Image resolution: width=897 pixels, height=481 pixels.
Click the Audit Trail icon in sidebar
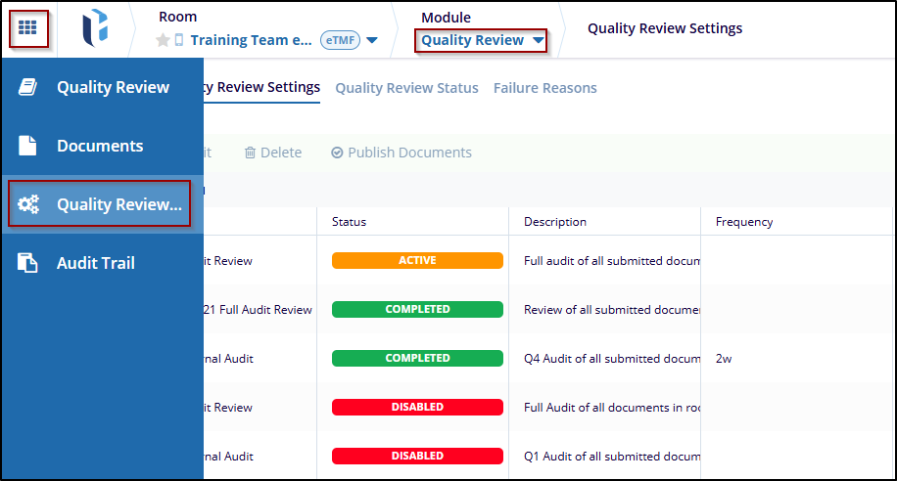pos(28,263)
